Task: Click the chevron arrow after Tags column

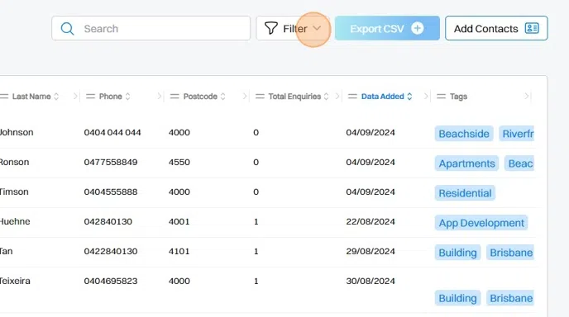Action: point(527,97)
